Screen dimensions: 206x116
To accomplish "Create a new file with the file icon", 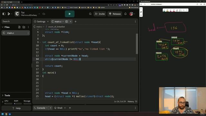I will pos(19,27).
